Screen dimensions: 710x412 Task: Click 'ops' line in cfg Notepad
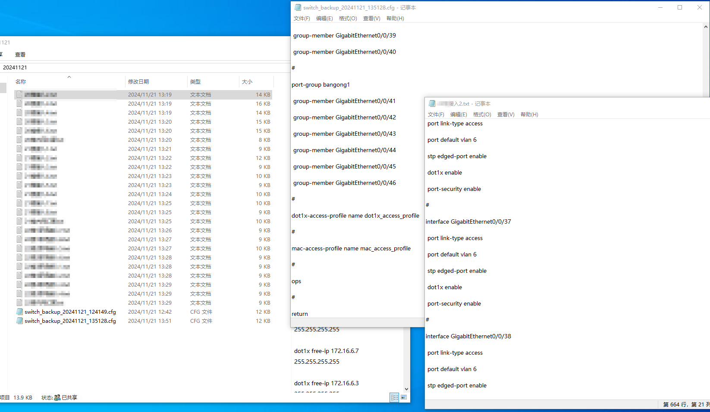pyautogui.click(x=296, y=281)
